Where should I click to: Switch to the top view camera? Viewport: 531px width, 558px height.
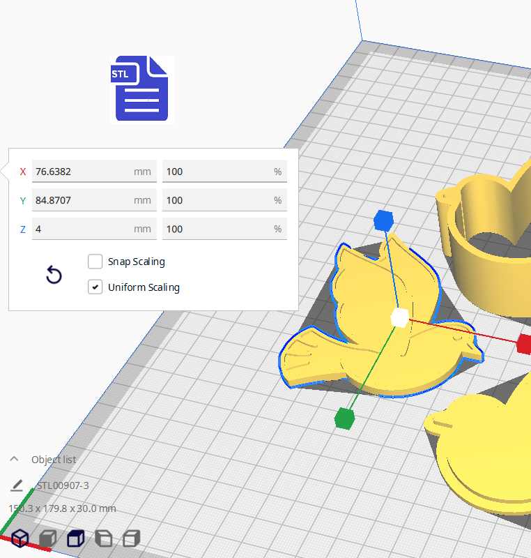click(75, 538)
